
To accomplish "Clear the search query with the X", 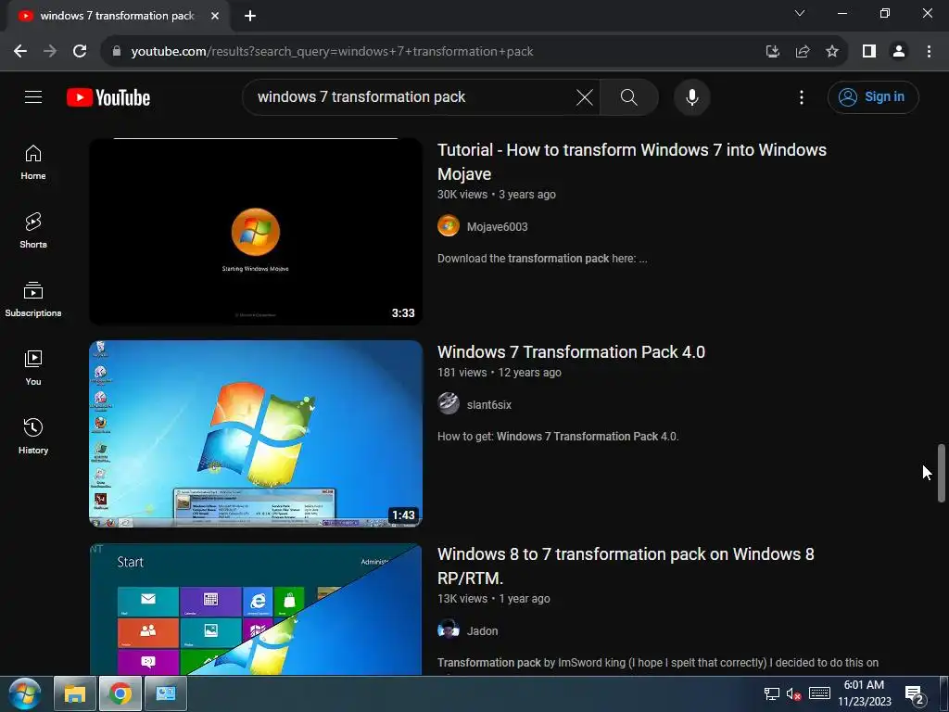I will (585, 96).
